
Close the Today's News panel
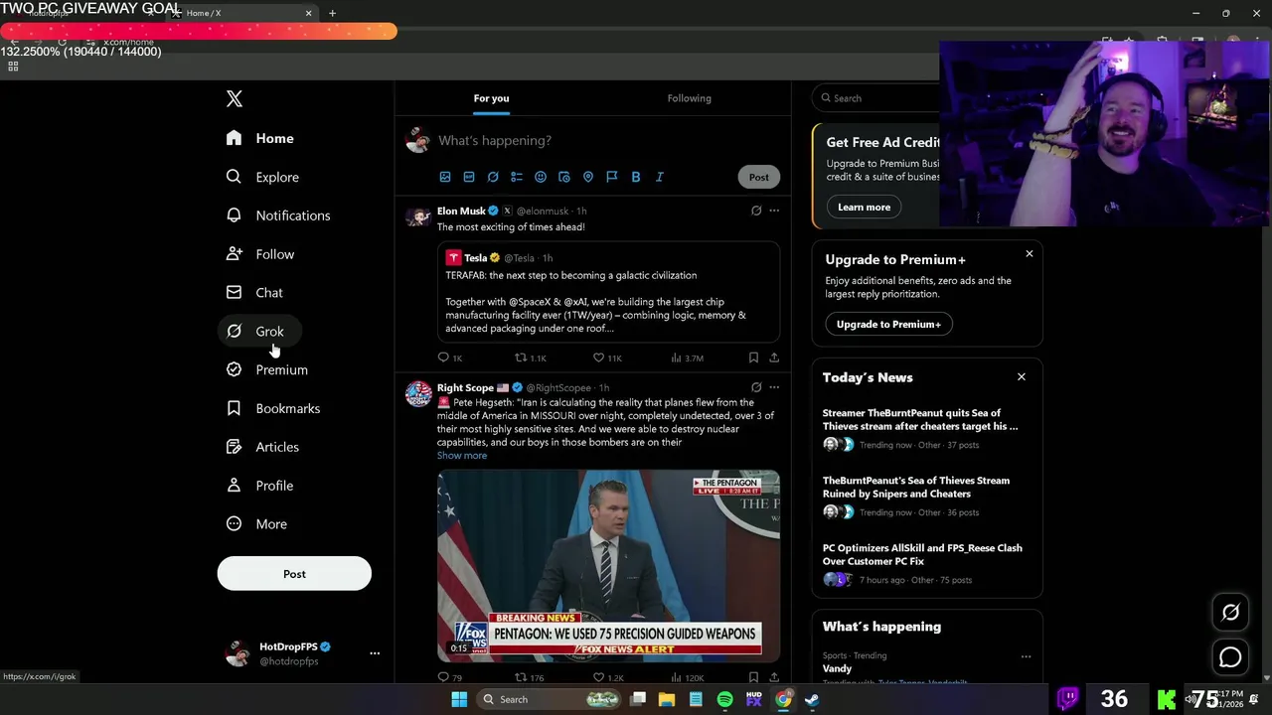(1021, 377)
